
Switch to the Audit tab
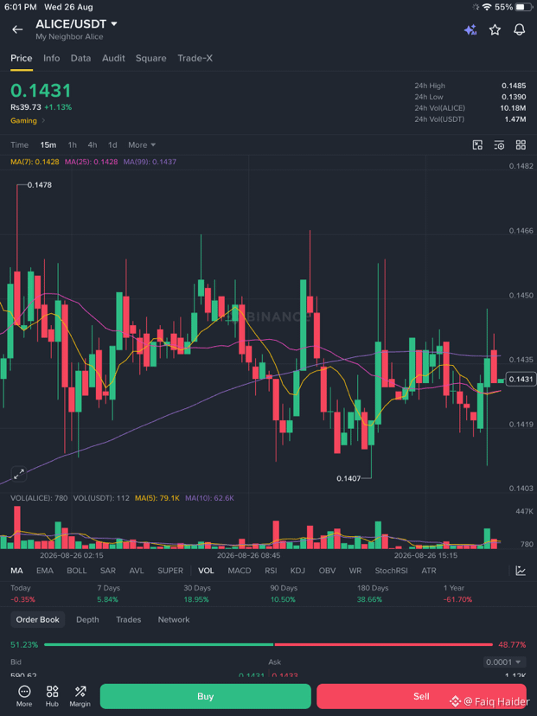point(113,59)
